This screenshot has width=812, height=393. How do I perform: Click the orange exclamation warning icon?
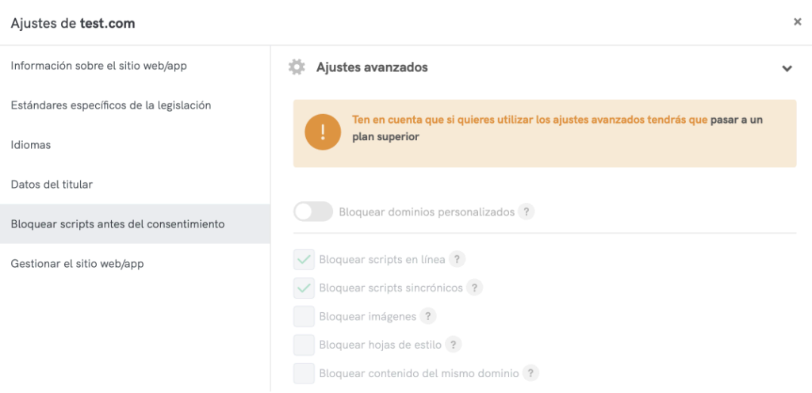tap(324, 133)
